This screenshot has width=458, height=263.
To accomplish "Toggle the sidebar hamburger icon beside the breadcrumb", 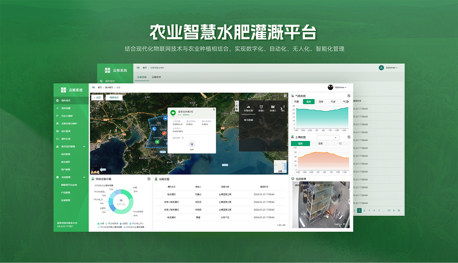I will (93, 88).
